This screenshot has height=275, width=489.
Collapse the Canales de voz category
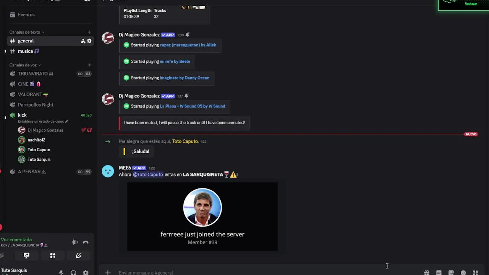(x=25, y=65)
